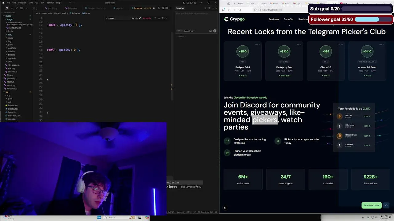Go back in the browser
This screenshot has height=221, width=394.
point(228,10)
